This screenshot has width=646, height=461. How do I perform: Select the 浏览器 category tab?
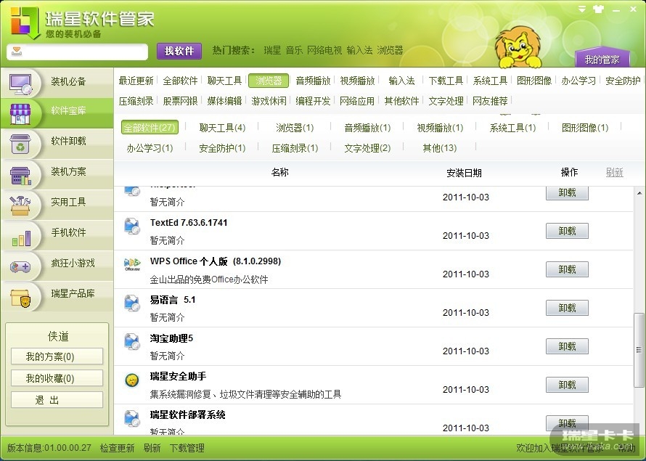[269, 81]
